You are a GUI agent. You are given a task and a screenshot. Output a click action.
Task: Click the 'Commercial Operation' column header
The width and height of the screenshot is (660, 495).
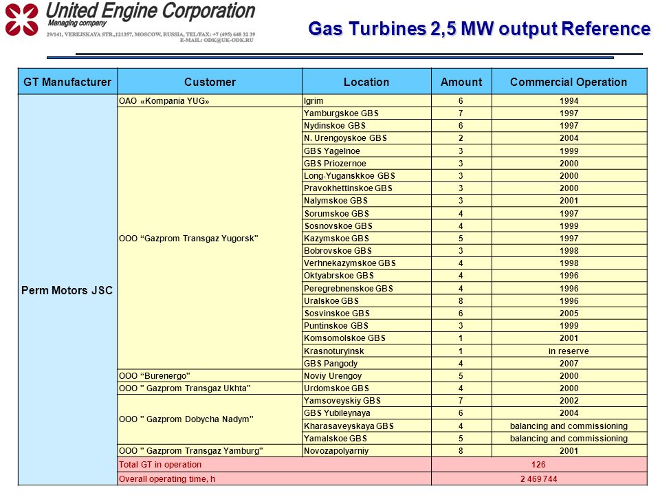569,82
